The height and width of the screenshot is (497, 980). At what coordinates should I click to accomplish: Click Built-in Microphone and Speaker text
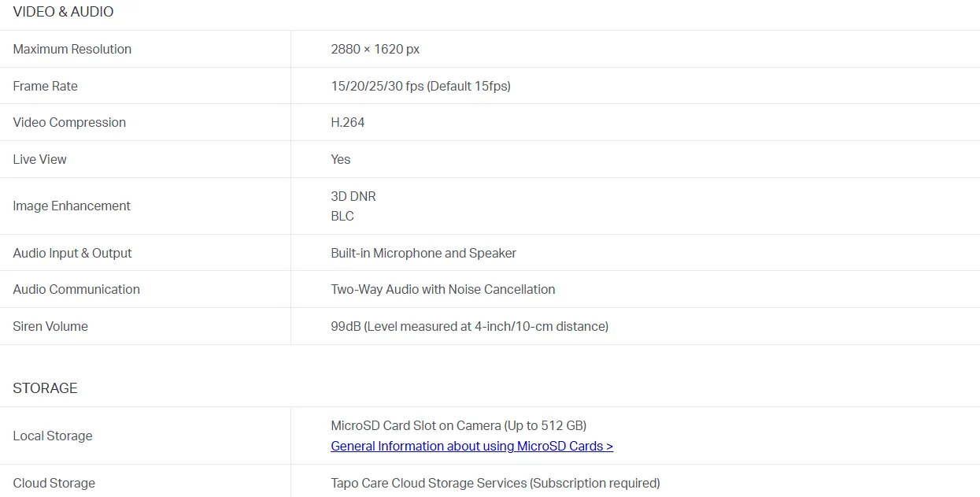423,253
